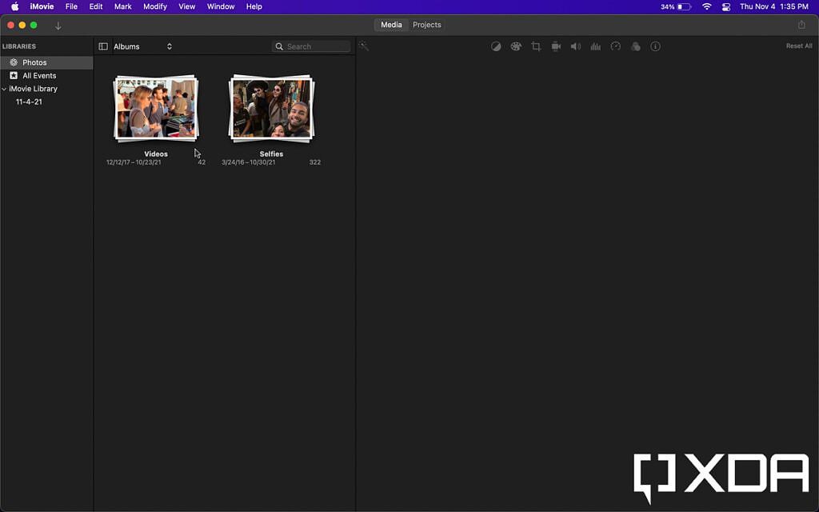Click the Reset All button

click(x=798, y=46)
